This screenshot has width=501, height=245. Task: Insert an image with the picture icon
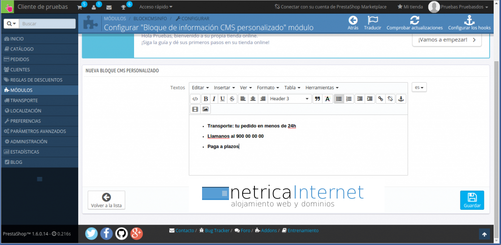pos(205,109)
